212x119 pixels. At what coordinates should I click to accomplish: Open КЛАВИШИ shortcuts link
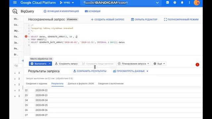click(x=93, y=11)
